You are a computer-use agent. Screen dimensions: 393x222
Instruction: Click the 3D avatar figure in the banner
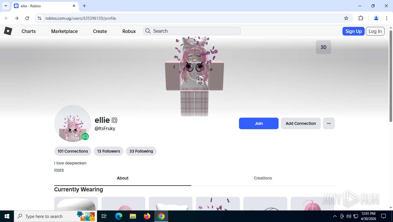tap(194, 77)
